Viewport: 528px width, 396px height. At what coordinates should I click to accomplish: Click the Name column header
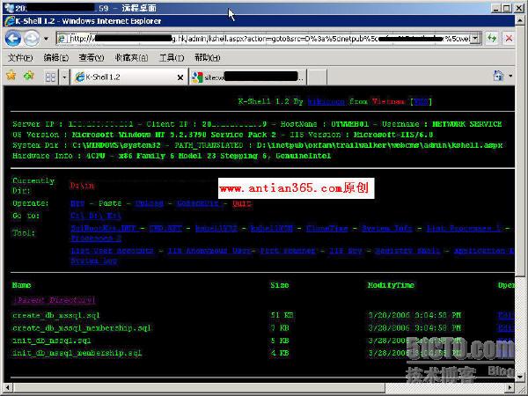pyautogui.click(x=21, y=285)
